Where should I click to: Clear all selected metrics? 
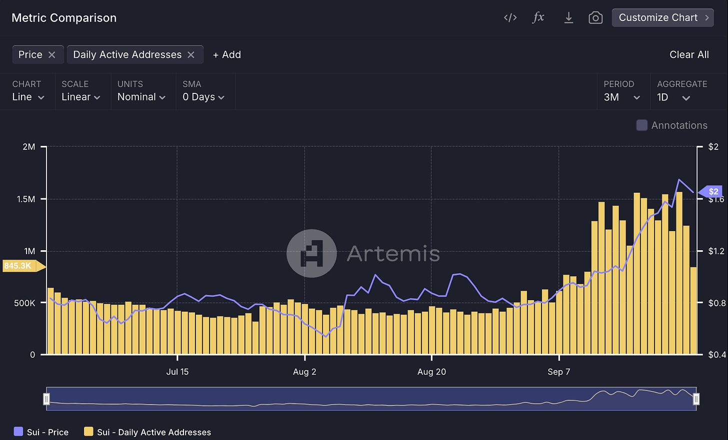(689, 55)
